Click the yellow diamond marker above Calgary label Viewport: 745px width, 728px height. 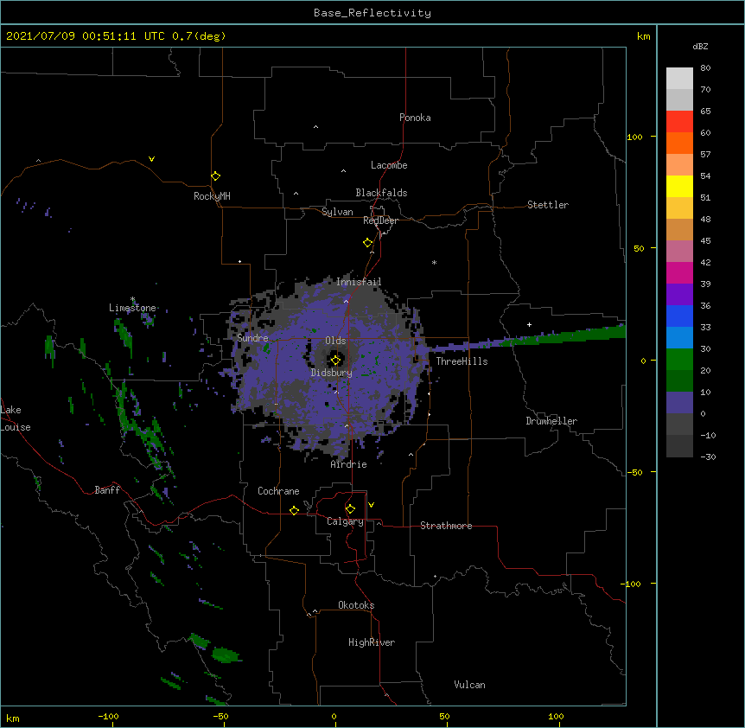350,509
